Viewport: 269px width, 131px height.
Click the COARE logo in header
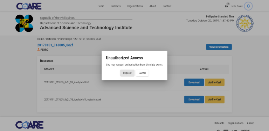coord(29,6)
